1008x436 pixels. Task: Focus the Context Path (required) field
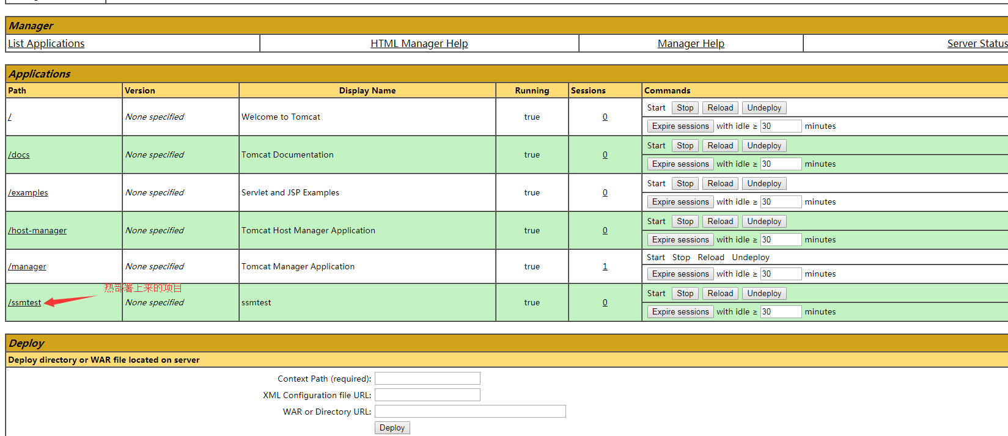click(x=427, y=379)
